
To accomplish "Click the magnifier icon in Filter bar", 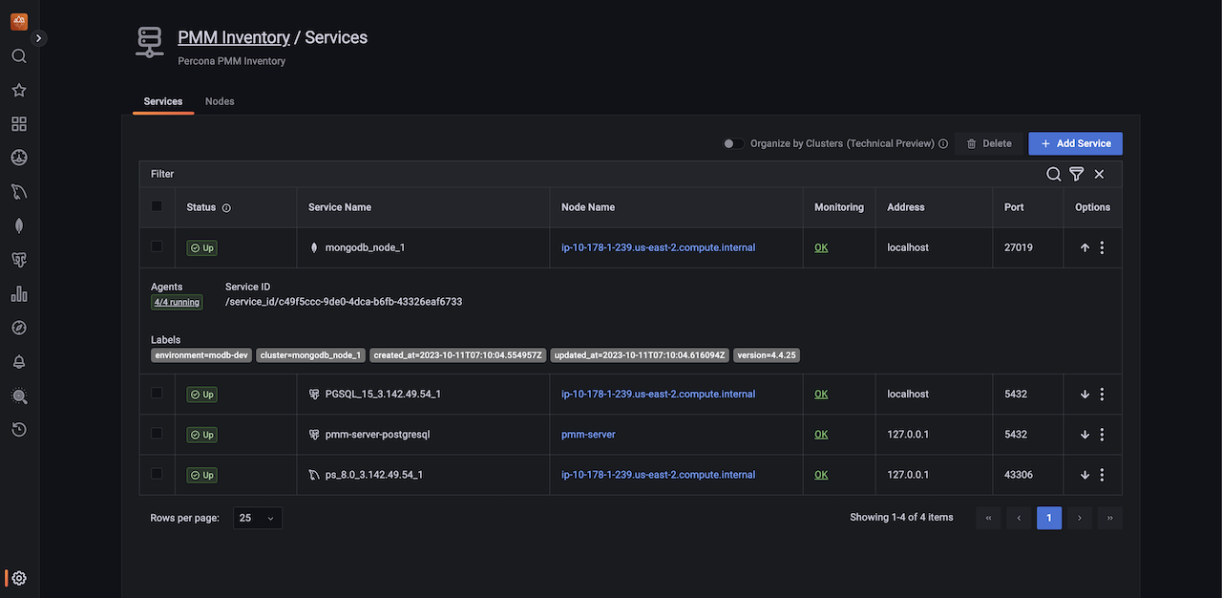I will 1053,174.
